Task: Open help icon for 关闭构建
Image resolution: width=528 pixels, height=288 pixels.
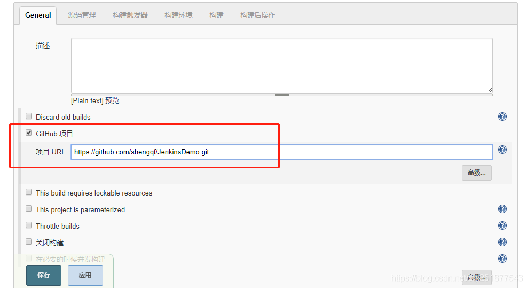Action: pos(502,242)
